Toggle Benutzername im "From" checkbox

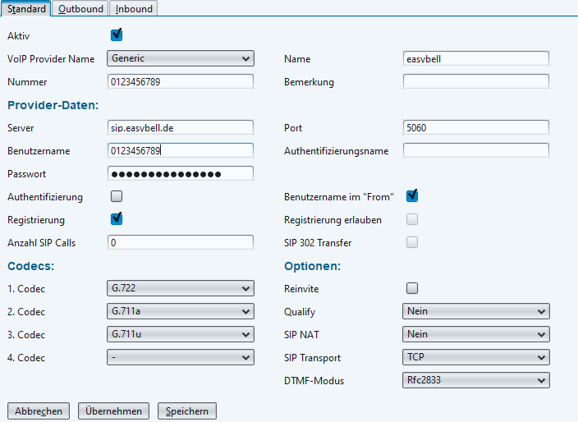tap(412, 196)
